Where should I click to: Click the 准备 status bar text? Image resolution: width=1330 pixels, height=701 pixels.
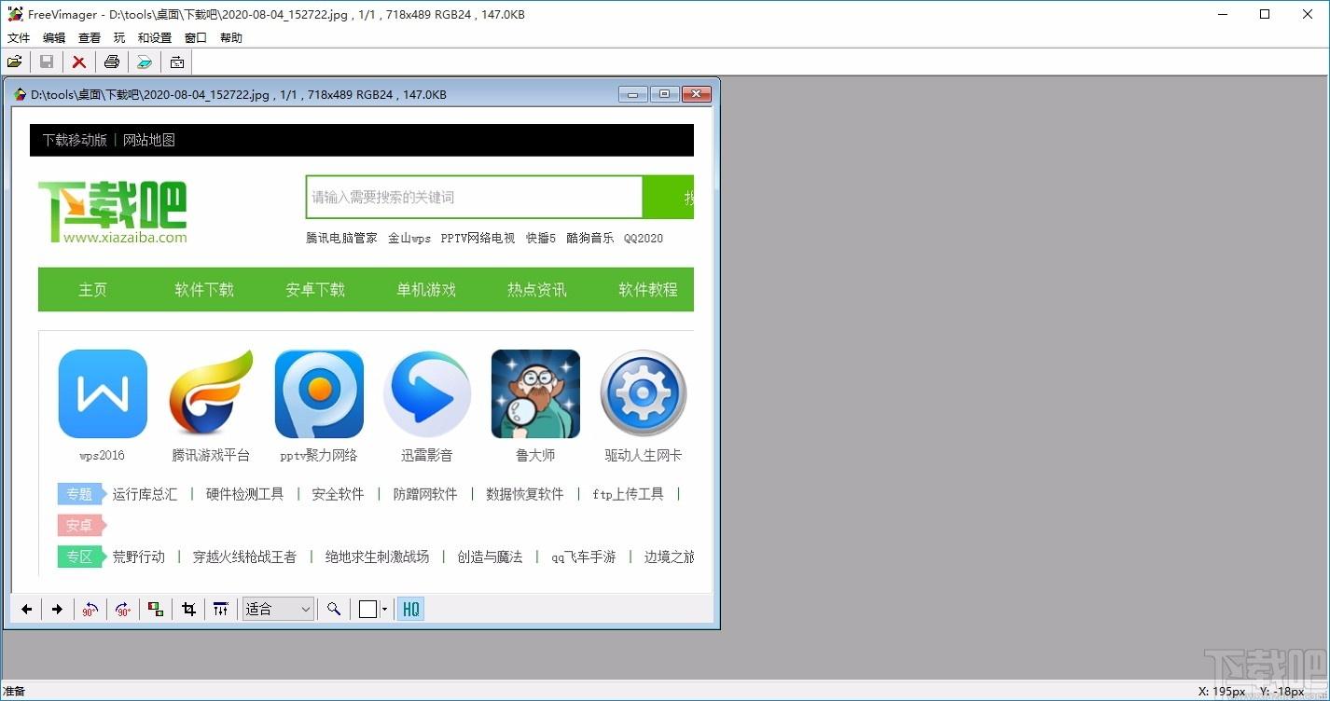coord(14,692)
